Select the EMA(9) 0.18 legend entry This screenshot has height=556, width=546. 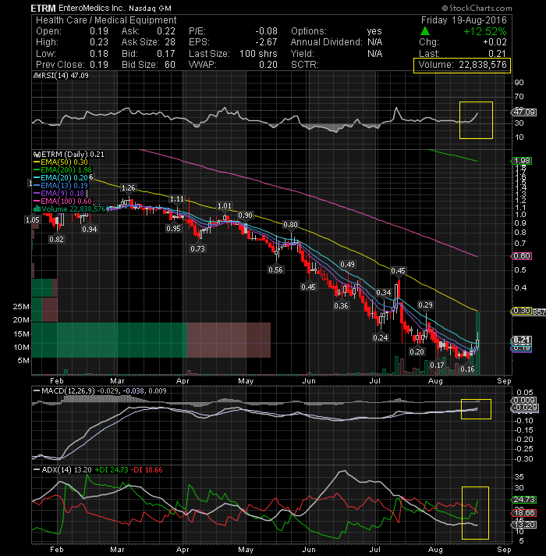[58, 193]
